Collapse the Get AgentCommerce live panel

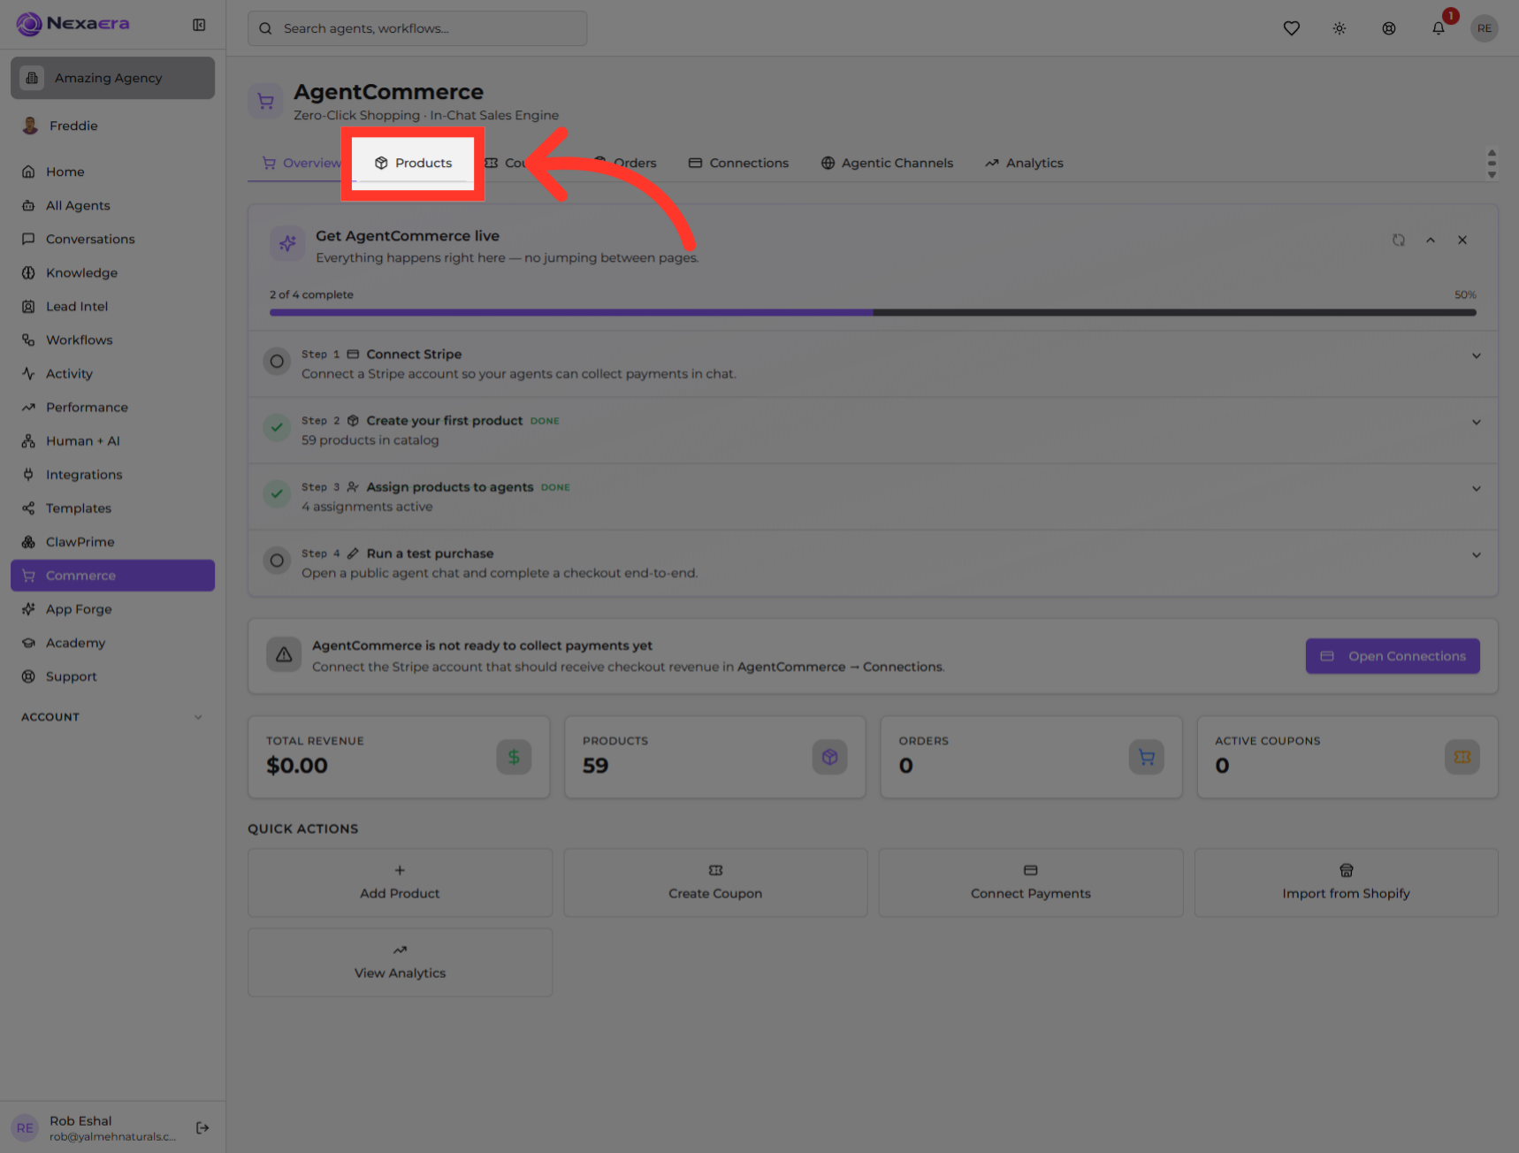[x=1431, y=240]
